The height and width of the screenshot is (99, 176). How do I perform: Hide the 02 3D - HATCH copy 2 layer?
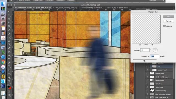(x=147, y=77)
